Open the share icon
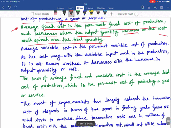 tap(161, 7)
